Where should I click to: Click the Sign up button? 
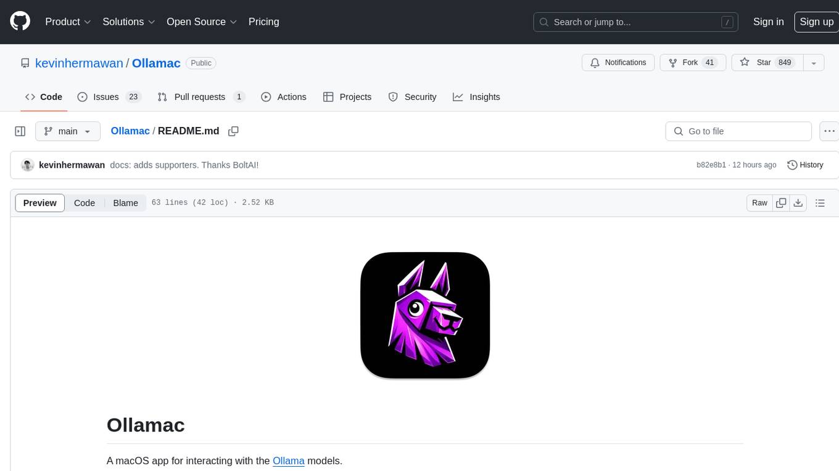[x=816, y=22]
